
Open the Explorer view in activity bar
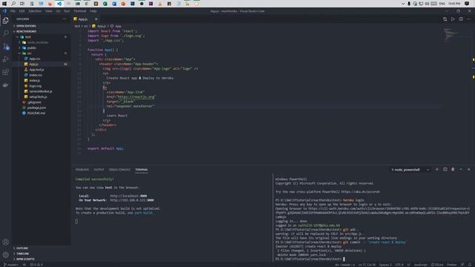(6, 21)
